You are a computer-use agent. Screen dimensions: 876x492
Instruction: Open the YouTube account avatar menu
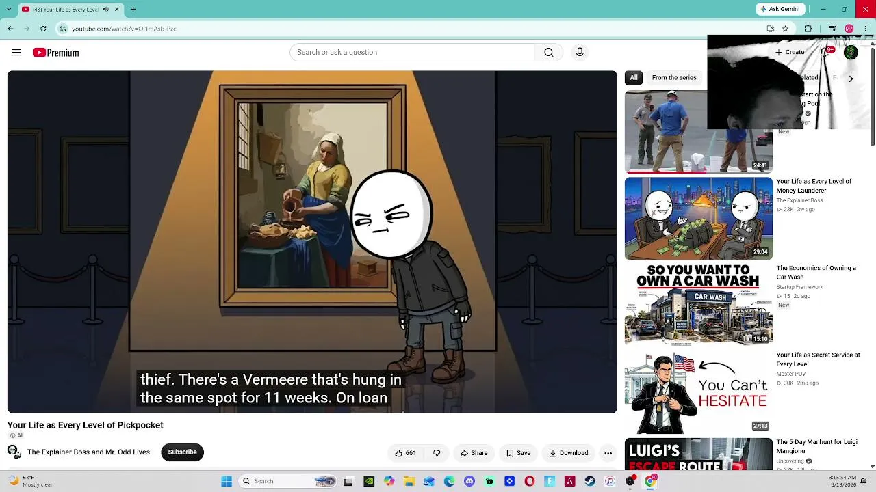851,52
